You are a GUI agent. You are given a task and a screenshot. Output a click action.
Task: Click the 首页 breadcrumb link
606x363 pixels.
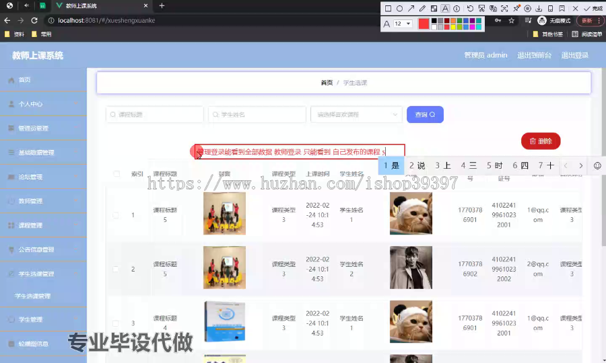click(x=327, y=83)
